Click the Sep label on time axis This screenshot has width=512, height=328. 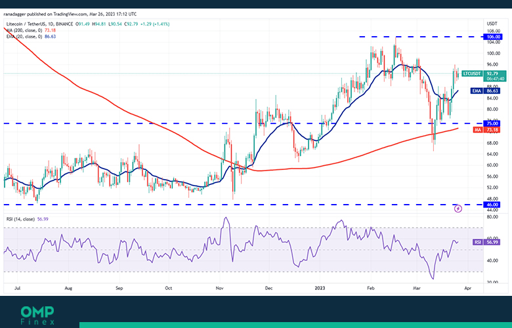119,288
